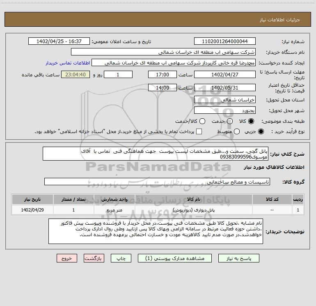Screen dimensions: 316x306
Task: Click the چاپ print button
Action: [121, 258]
